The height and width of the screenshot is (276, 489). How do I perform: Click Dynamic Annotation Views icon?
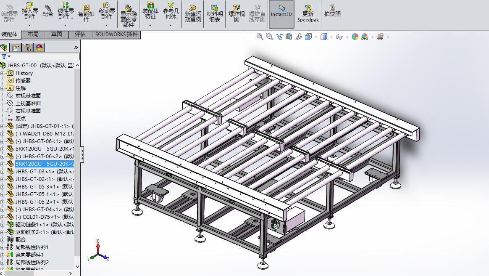click(x=298, y=37)
